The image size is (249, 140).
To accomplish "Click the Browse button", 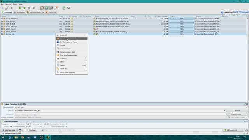I will click(x=237, y=110).
